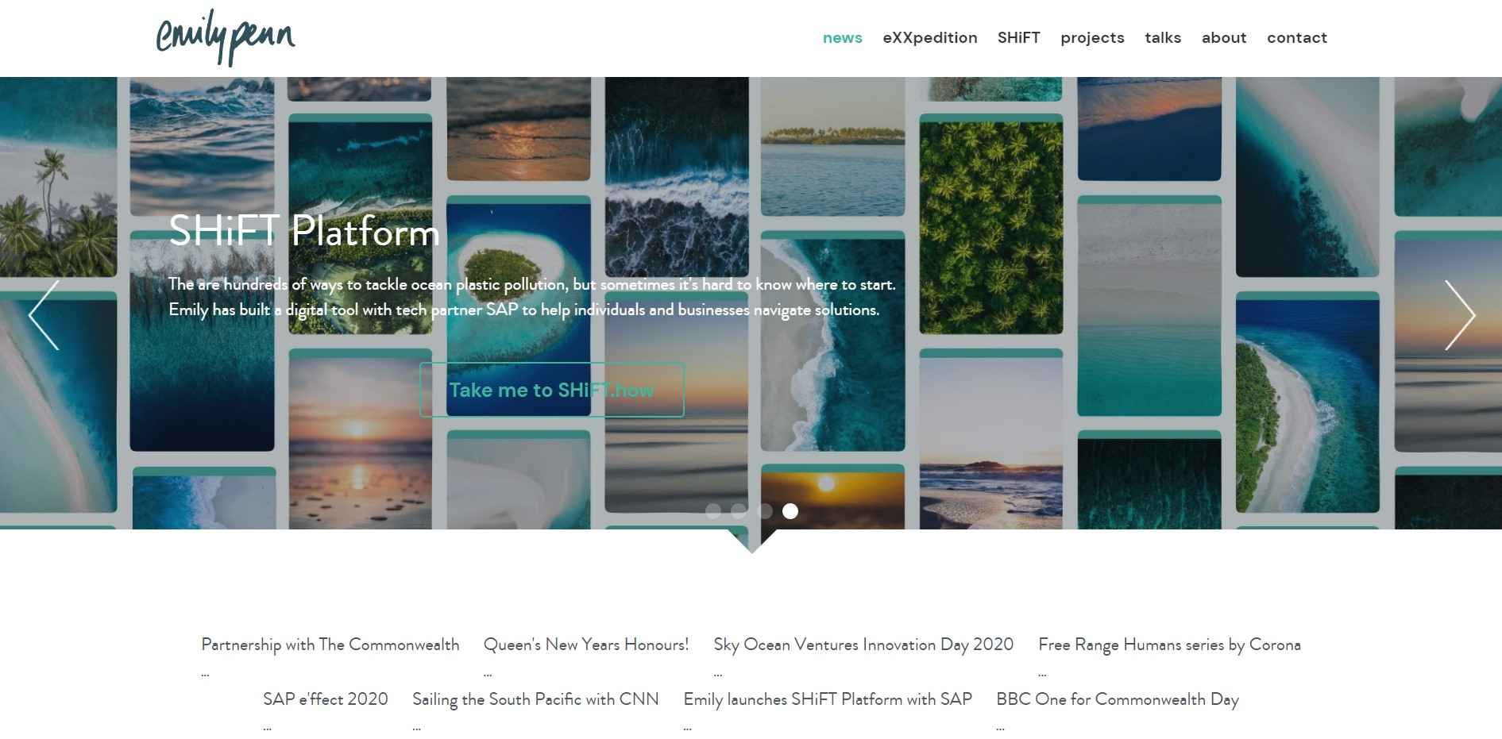
Task: Open the projects menu item
Action: pos(1092,38)
